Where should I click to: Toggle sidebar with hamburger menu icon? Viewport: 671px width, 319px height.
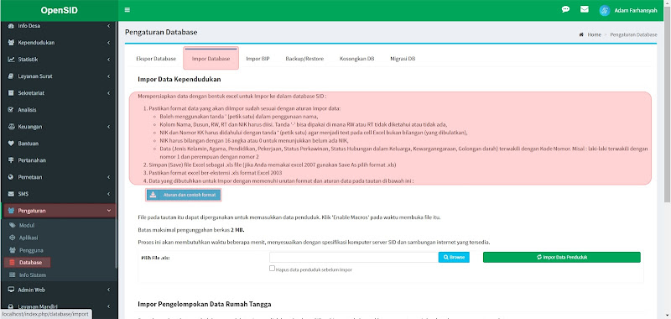click(127, 10)
